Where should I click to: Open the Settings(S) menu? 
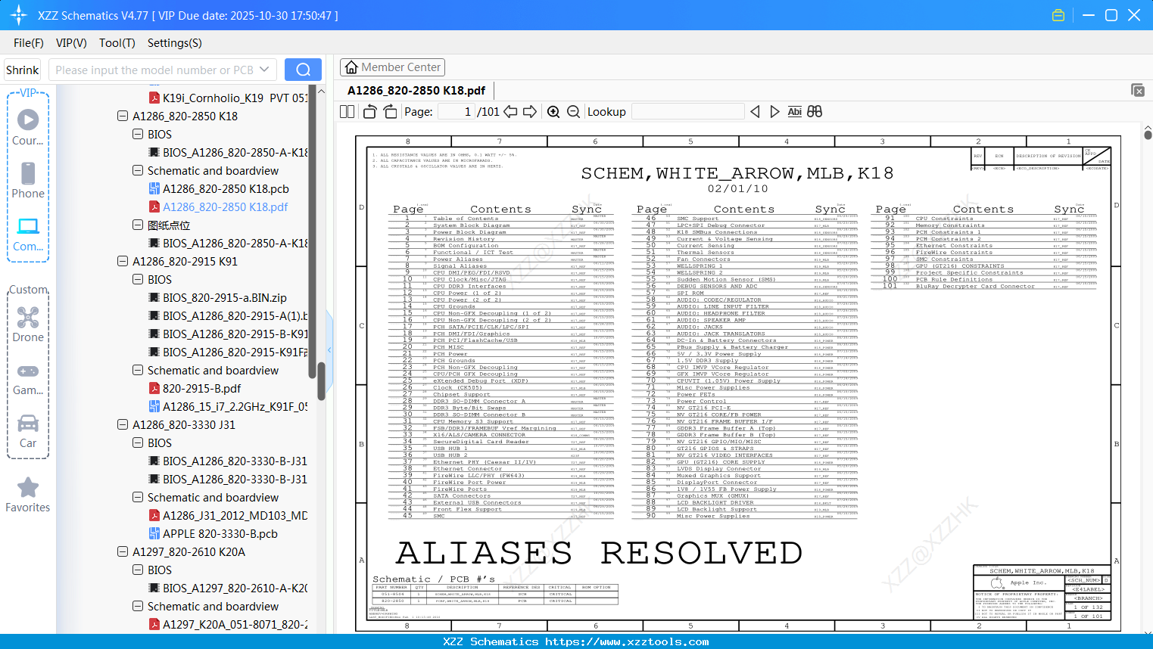tap(175, 43)
